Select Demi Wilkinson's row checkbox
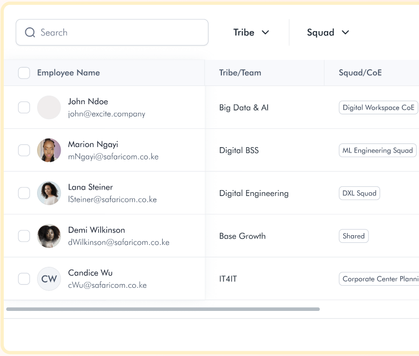The height and width of the screenshot is (356, 419). [x=24, y=236]
